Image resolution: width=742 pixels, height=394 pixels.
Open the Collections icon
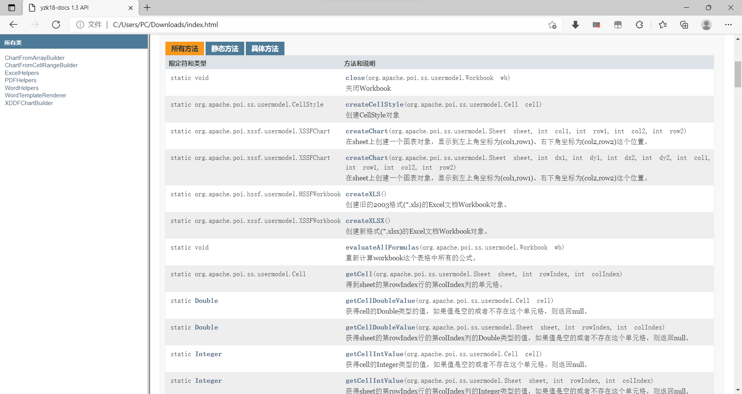(x=684, y=25)
